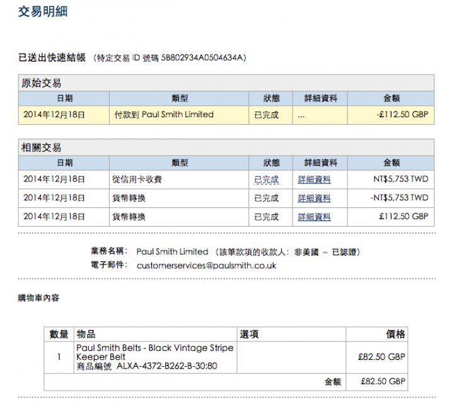
Task: Click 狀態 header in 相關交易 table
Action: click(271, 163)
